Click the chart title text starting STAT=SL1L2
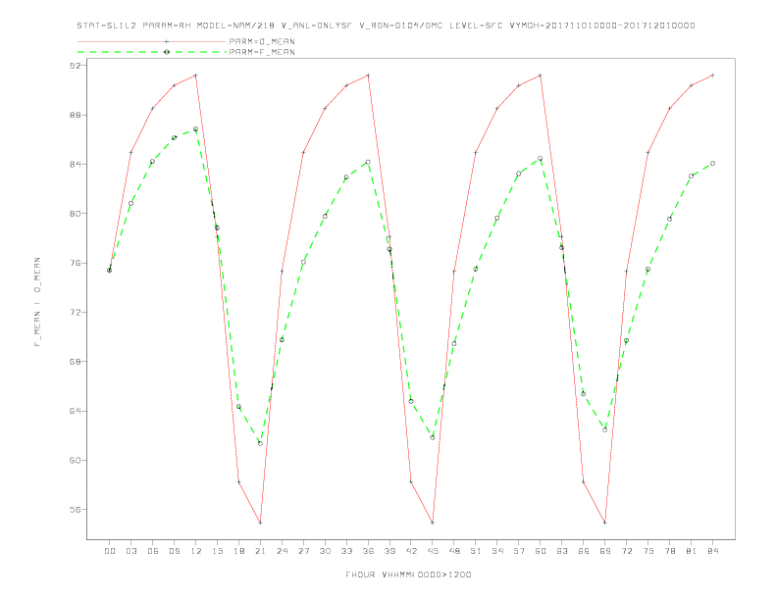 (x=386, y=25)
